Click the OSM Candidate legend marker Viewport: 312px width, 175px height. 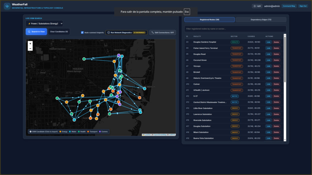31,131
